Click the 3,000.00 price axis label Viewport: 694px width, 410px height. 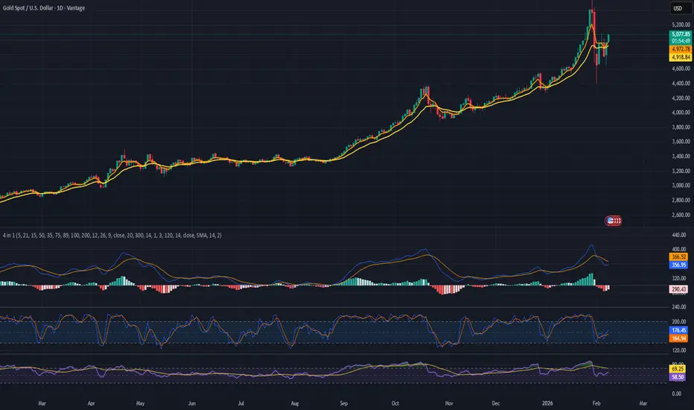(x=681, y=186)
